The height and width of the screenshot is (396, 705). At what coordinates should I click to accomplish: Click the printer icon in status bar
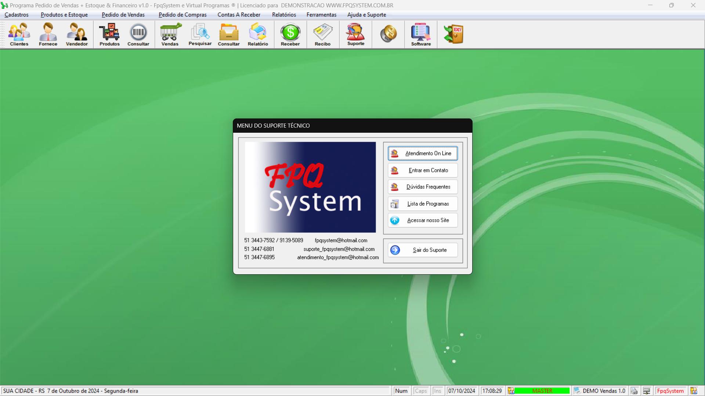click(x=634, y=391)
